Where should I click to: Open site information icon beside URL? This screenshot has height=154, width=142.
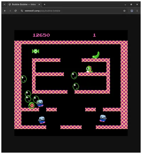tap(22, 11)
